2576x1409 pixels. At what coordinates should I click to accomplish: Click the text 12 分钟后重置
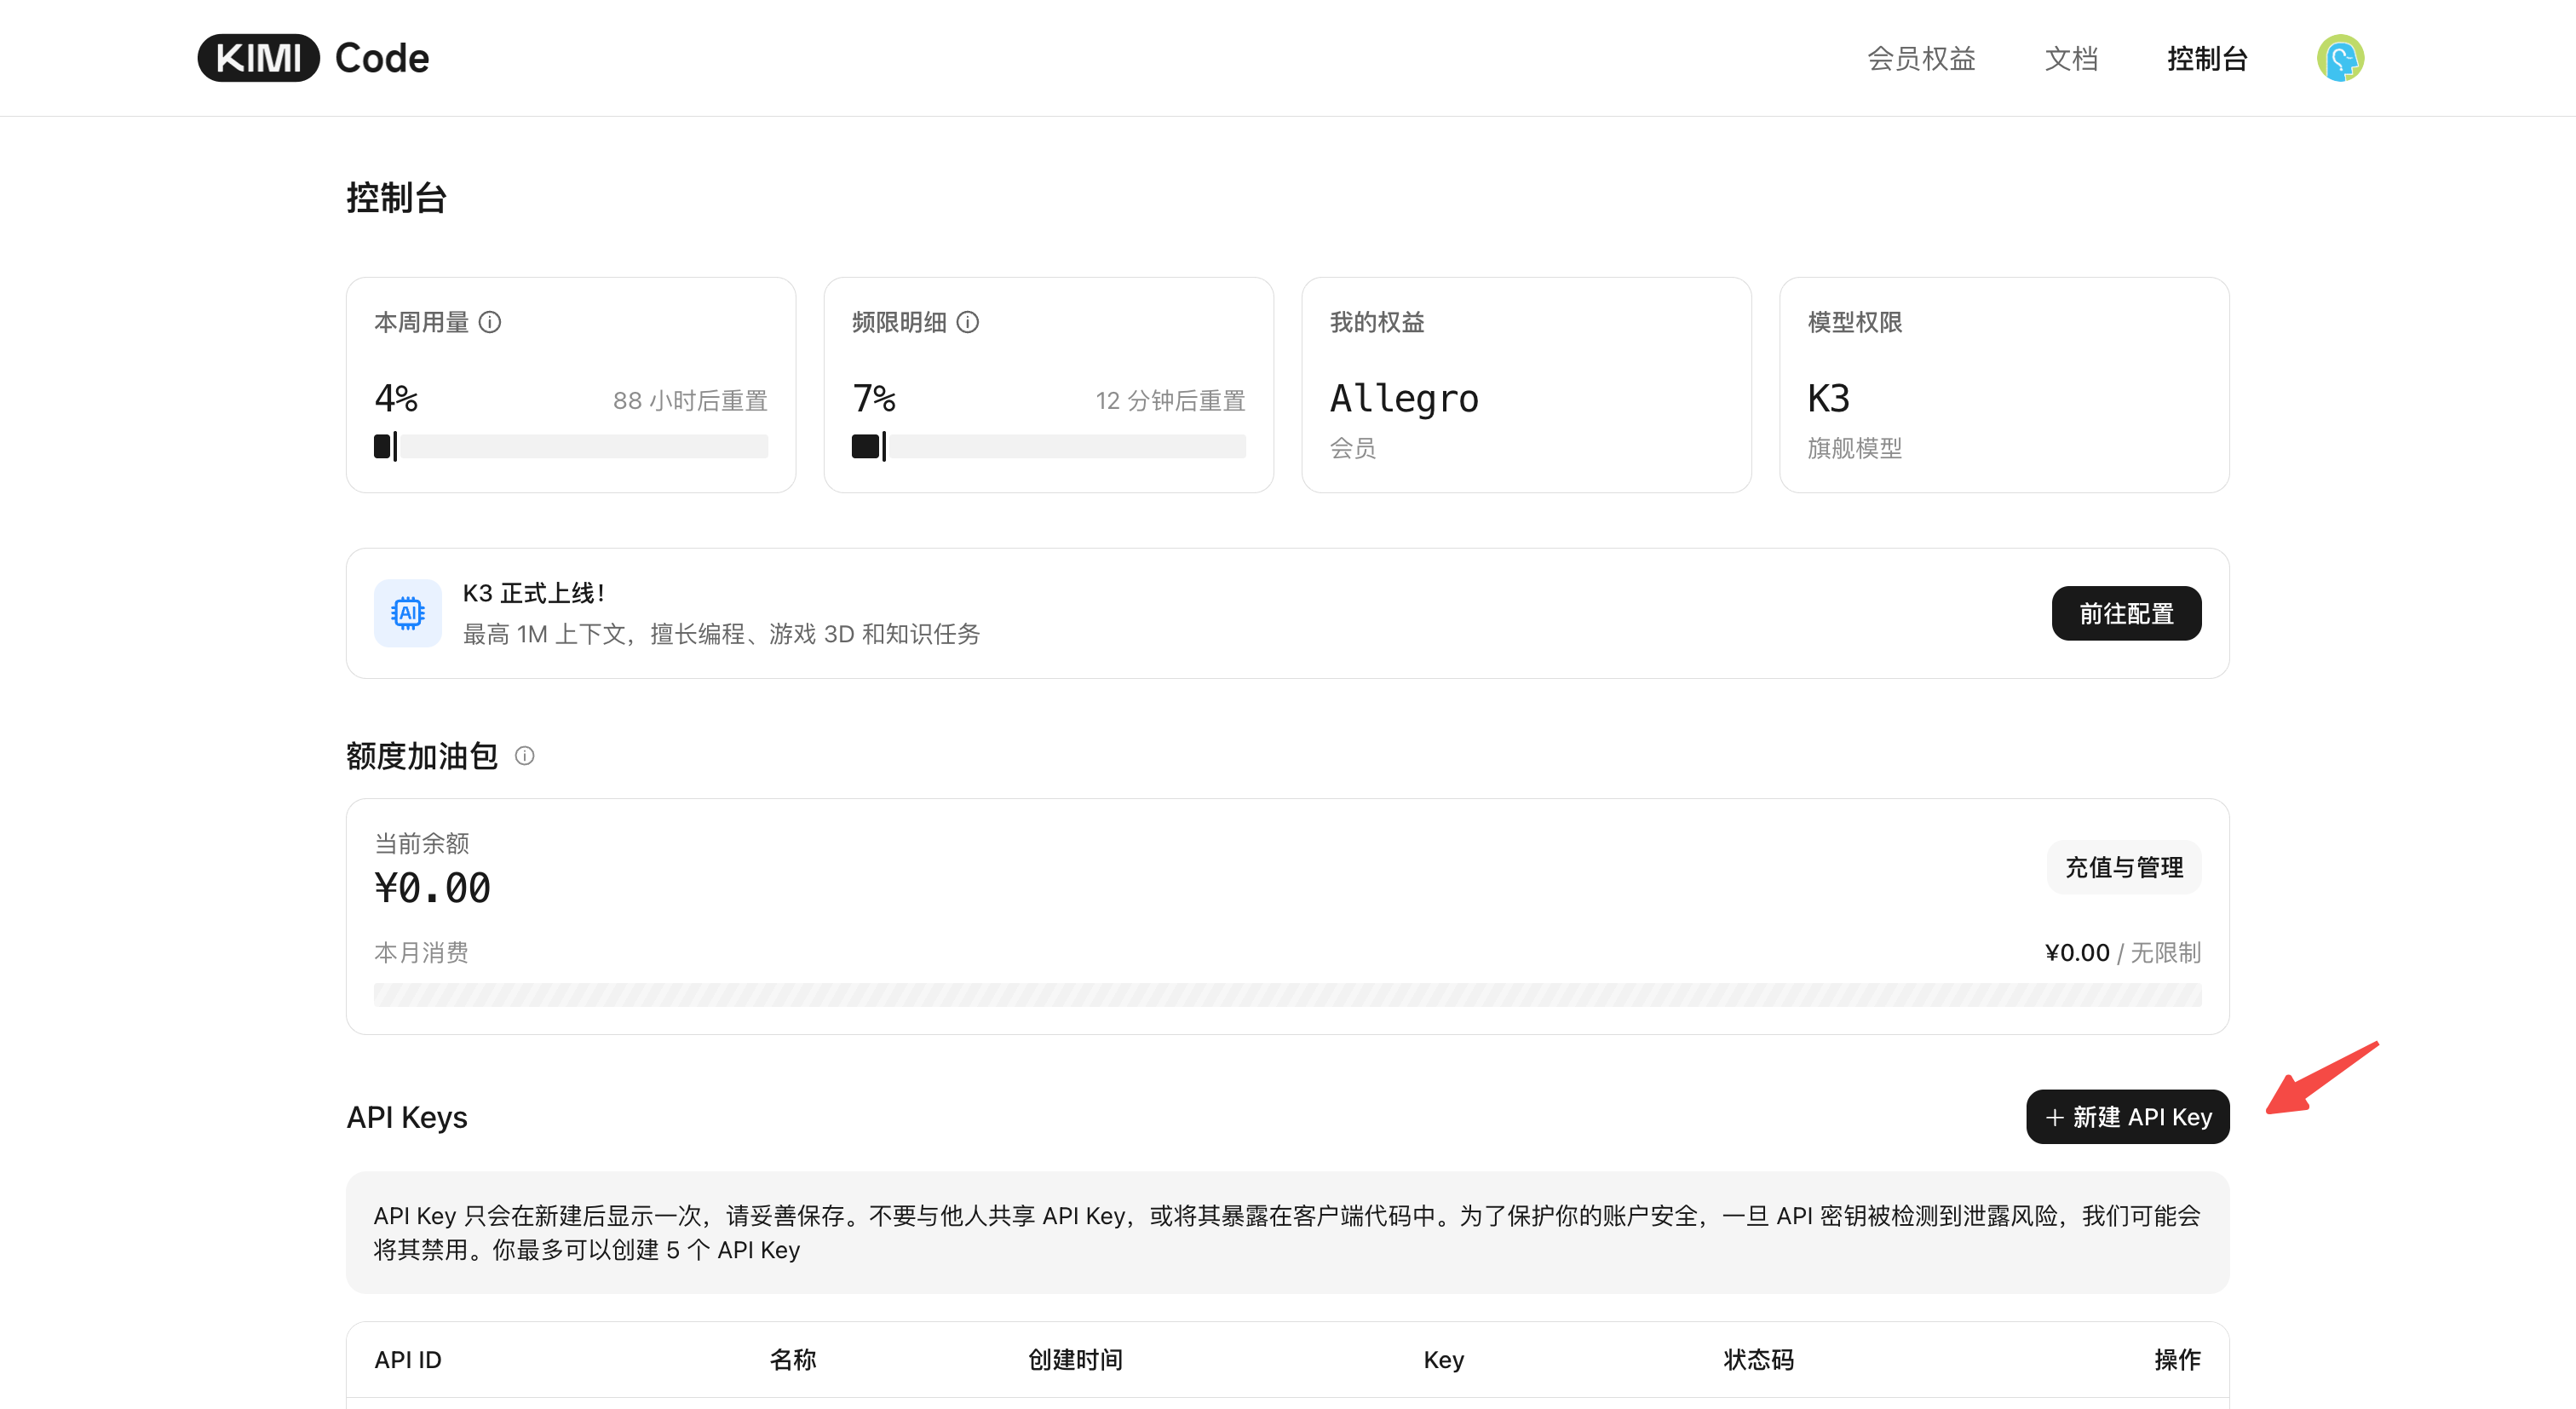pos(1170,401)
